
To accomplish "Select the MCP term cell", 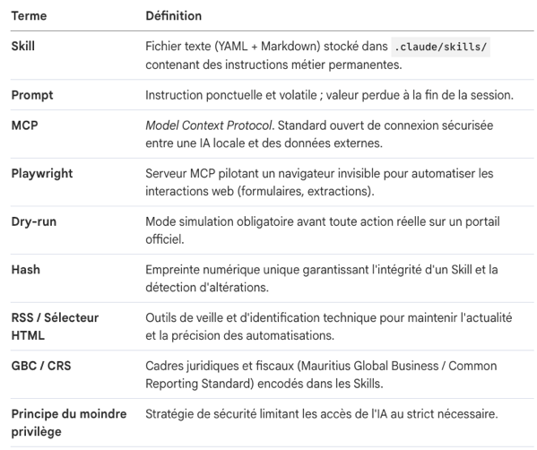I will point(25,125).
